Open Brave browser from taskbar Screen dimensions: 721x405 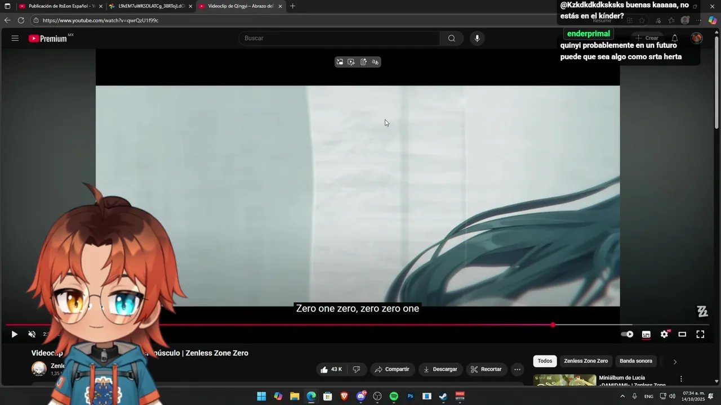pos(344,397)
